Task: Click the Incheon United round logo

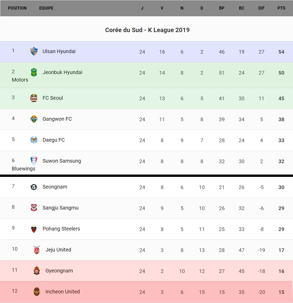Action: [x=37, y=292]
